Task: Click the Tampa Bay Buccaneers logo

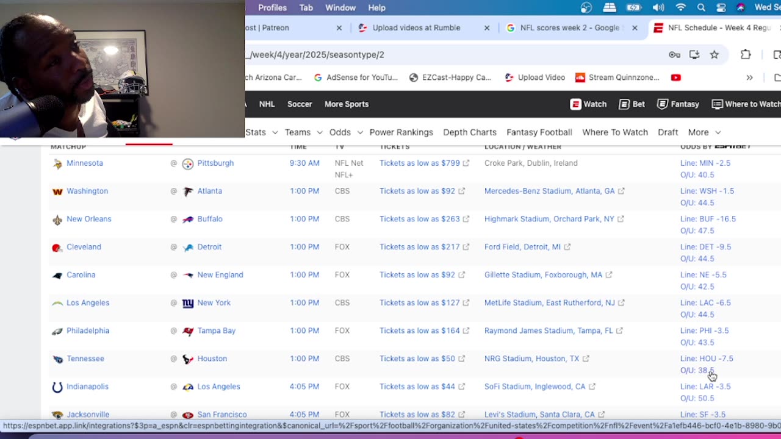Action: point(188,331)
